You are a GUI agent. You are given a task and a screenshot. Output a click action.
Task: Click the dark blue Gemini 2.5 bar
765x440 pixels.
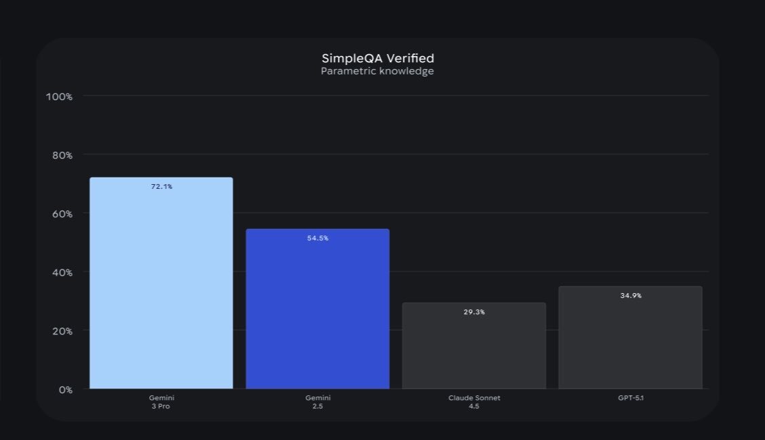point(317,311)
